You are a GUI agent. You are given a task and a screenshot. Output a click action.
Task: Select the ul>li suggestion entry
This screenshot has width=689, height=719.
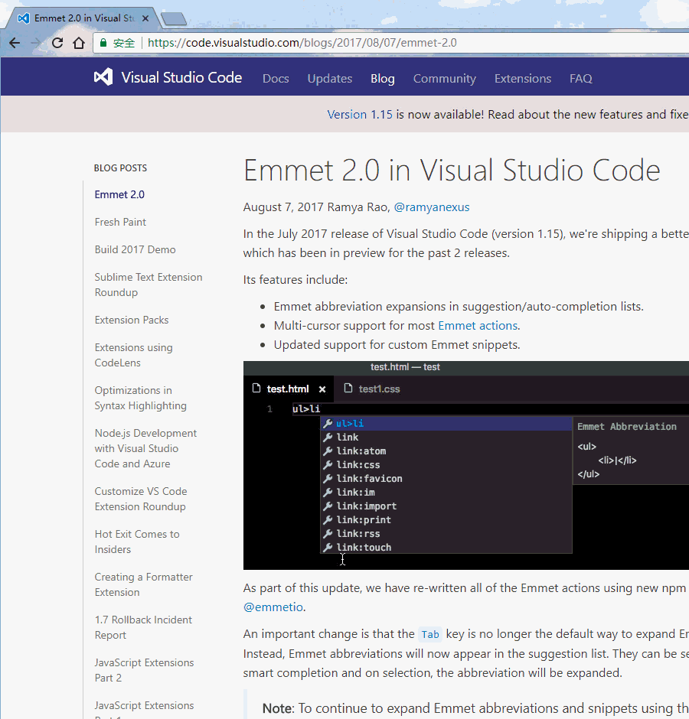(446, 423)
